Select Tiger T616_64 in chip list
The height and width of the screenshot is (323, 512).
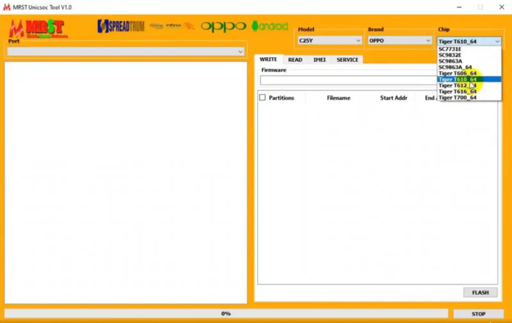pyautogui.click(x=469, y=91)
